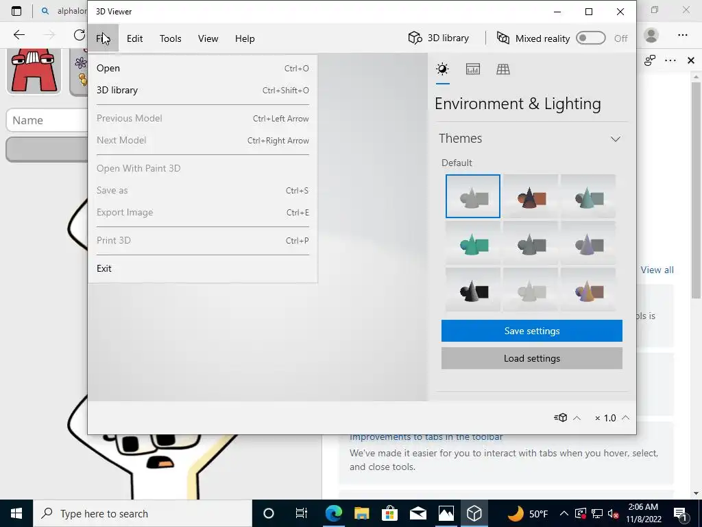The height and width of the screenshot is (527, 702).
Task: Open the Tools menu
Action: coord(170,38)
